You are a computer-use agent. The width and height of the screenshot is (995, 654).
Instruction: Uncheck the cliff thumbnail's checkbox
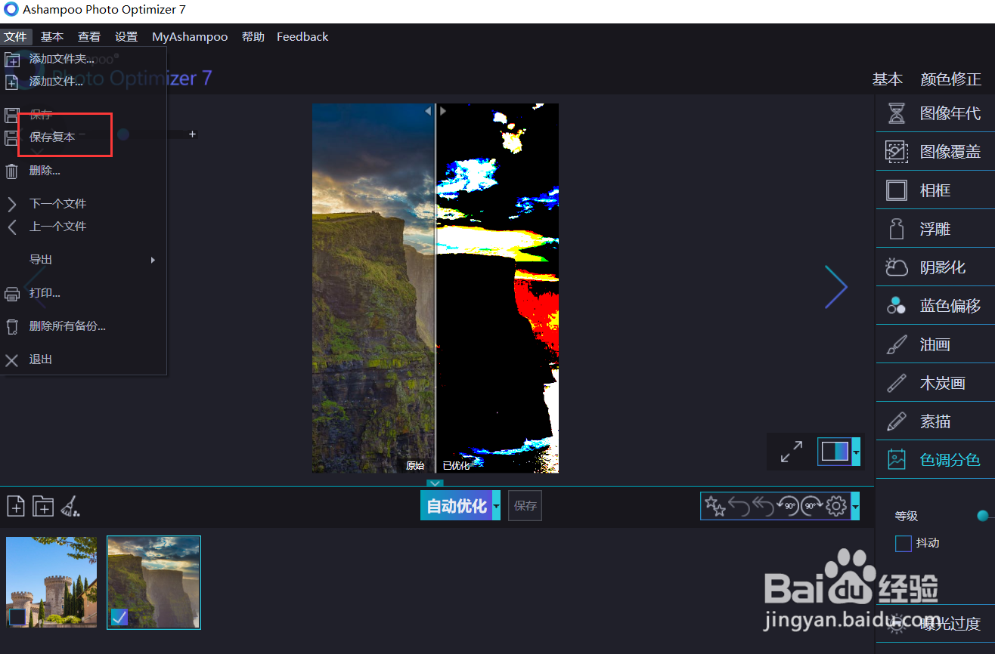click(119, 618)
